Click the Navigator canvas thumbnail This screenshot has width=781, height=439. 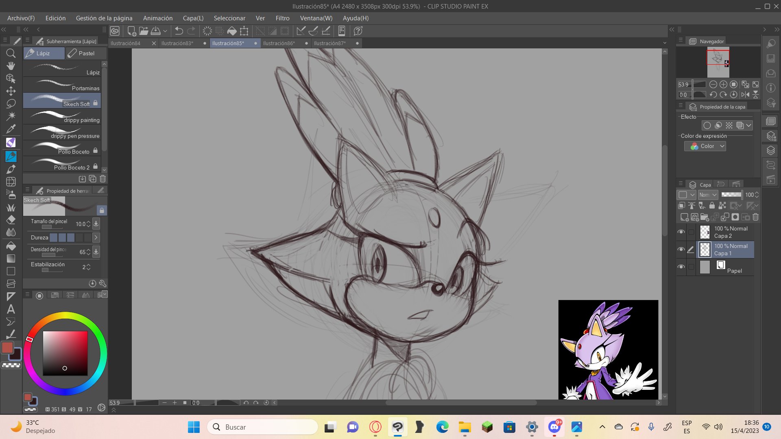718,63
